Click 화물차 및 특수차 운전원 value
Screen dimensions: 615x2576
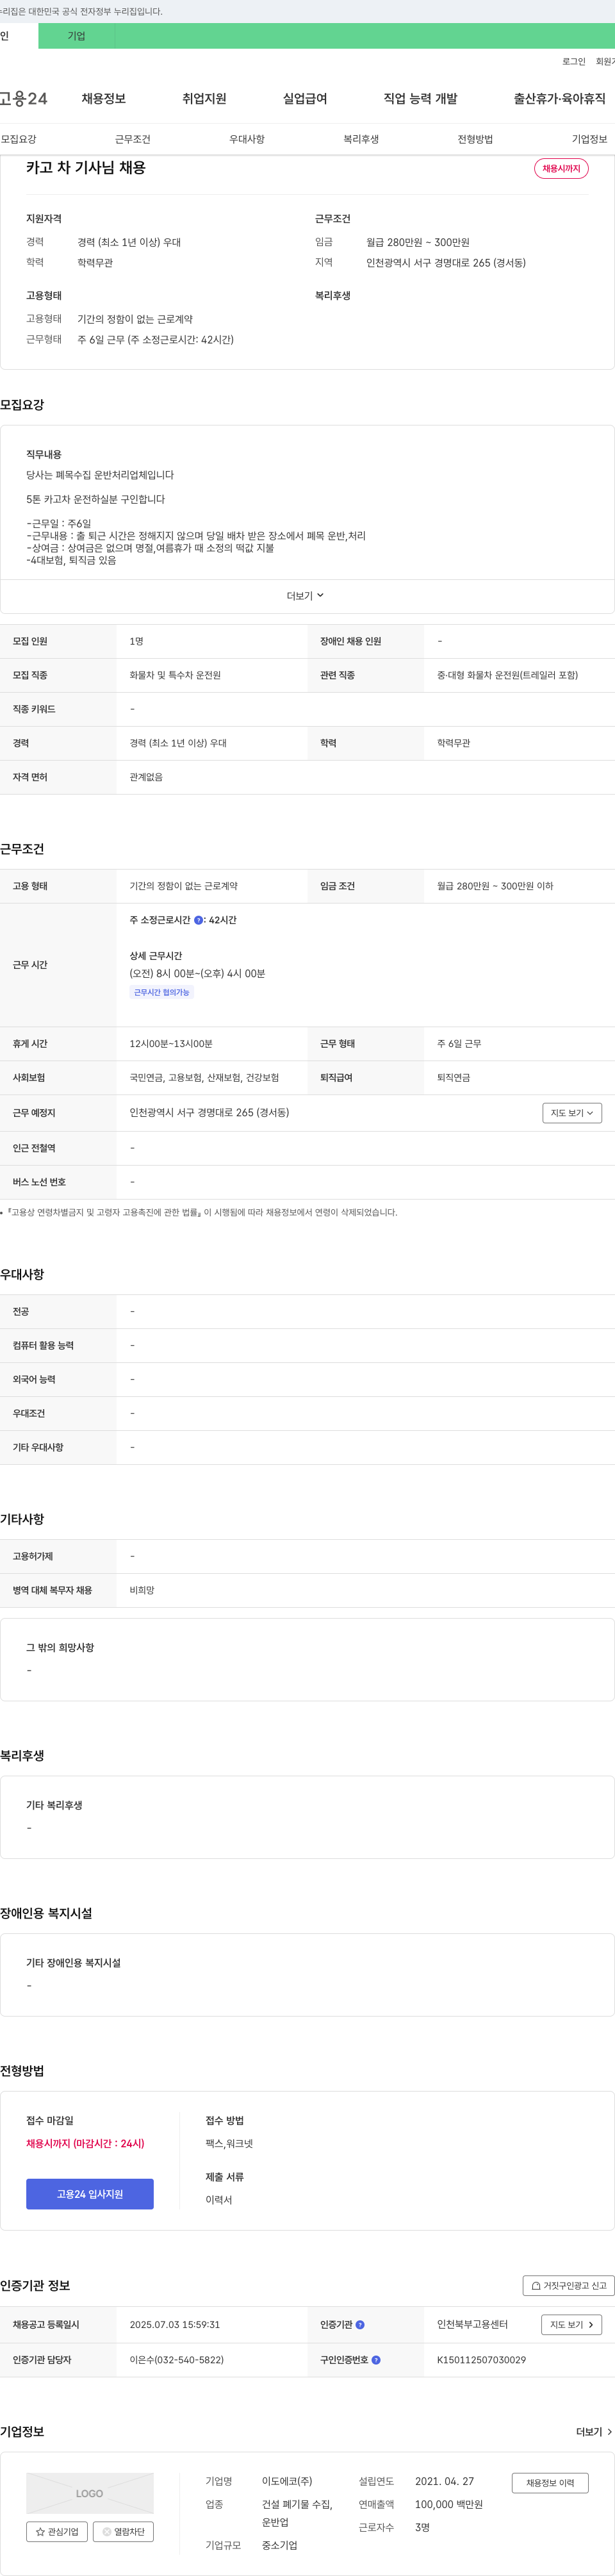175,675
